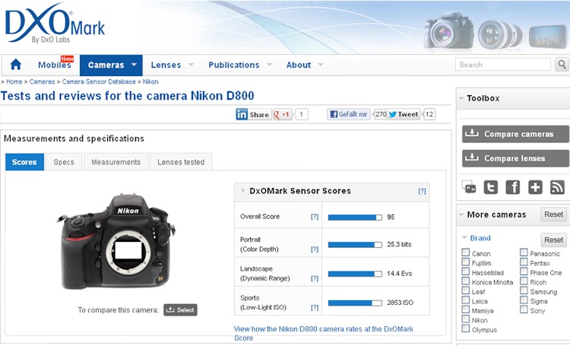This screenshot has height=346, width=570.
Task: Check the Nikon brand checkbox
Action: 466,319
